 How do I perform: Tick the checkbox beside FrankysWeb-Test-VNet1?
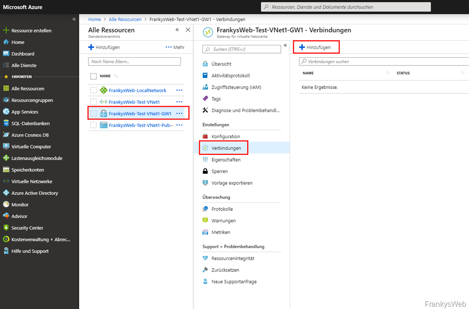pyautogui.click(x=93, y=102)
